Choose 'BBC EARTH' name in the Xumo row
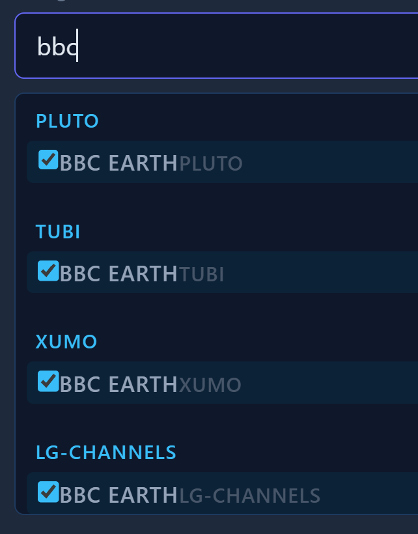 tap(118, 384)
